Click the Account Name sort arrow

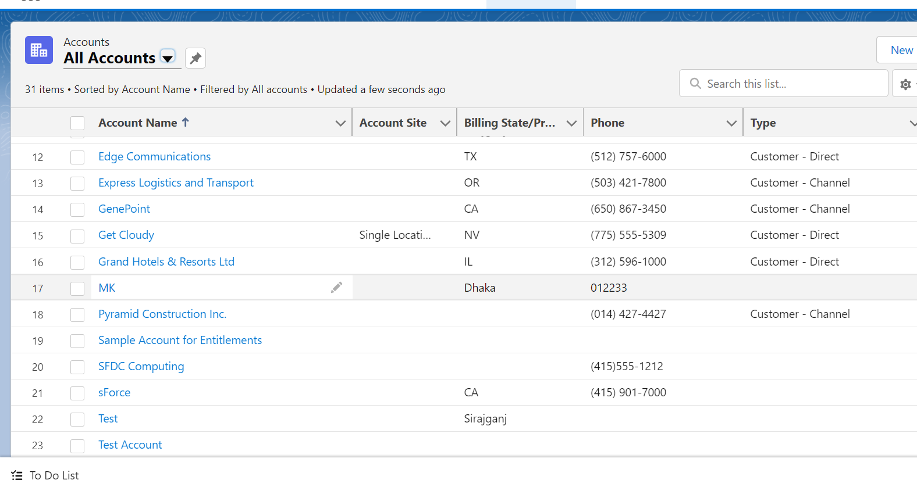pyautogui.click(x=186, y=122)
